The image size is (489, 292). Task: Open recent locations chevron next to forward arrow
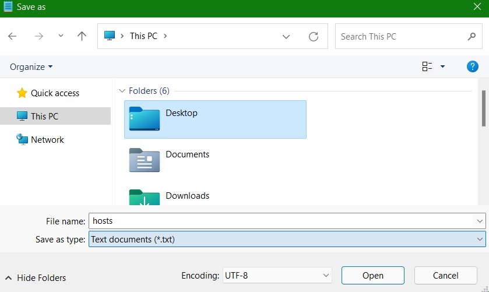[61, 36]
